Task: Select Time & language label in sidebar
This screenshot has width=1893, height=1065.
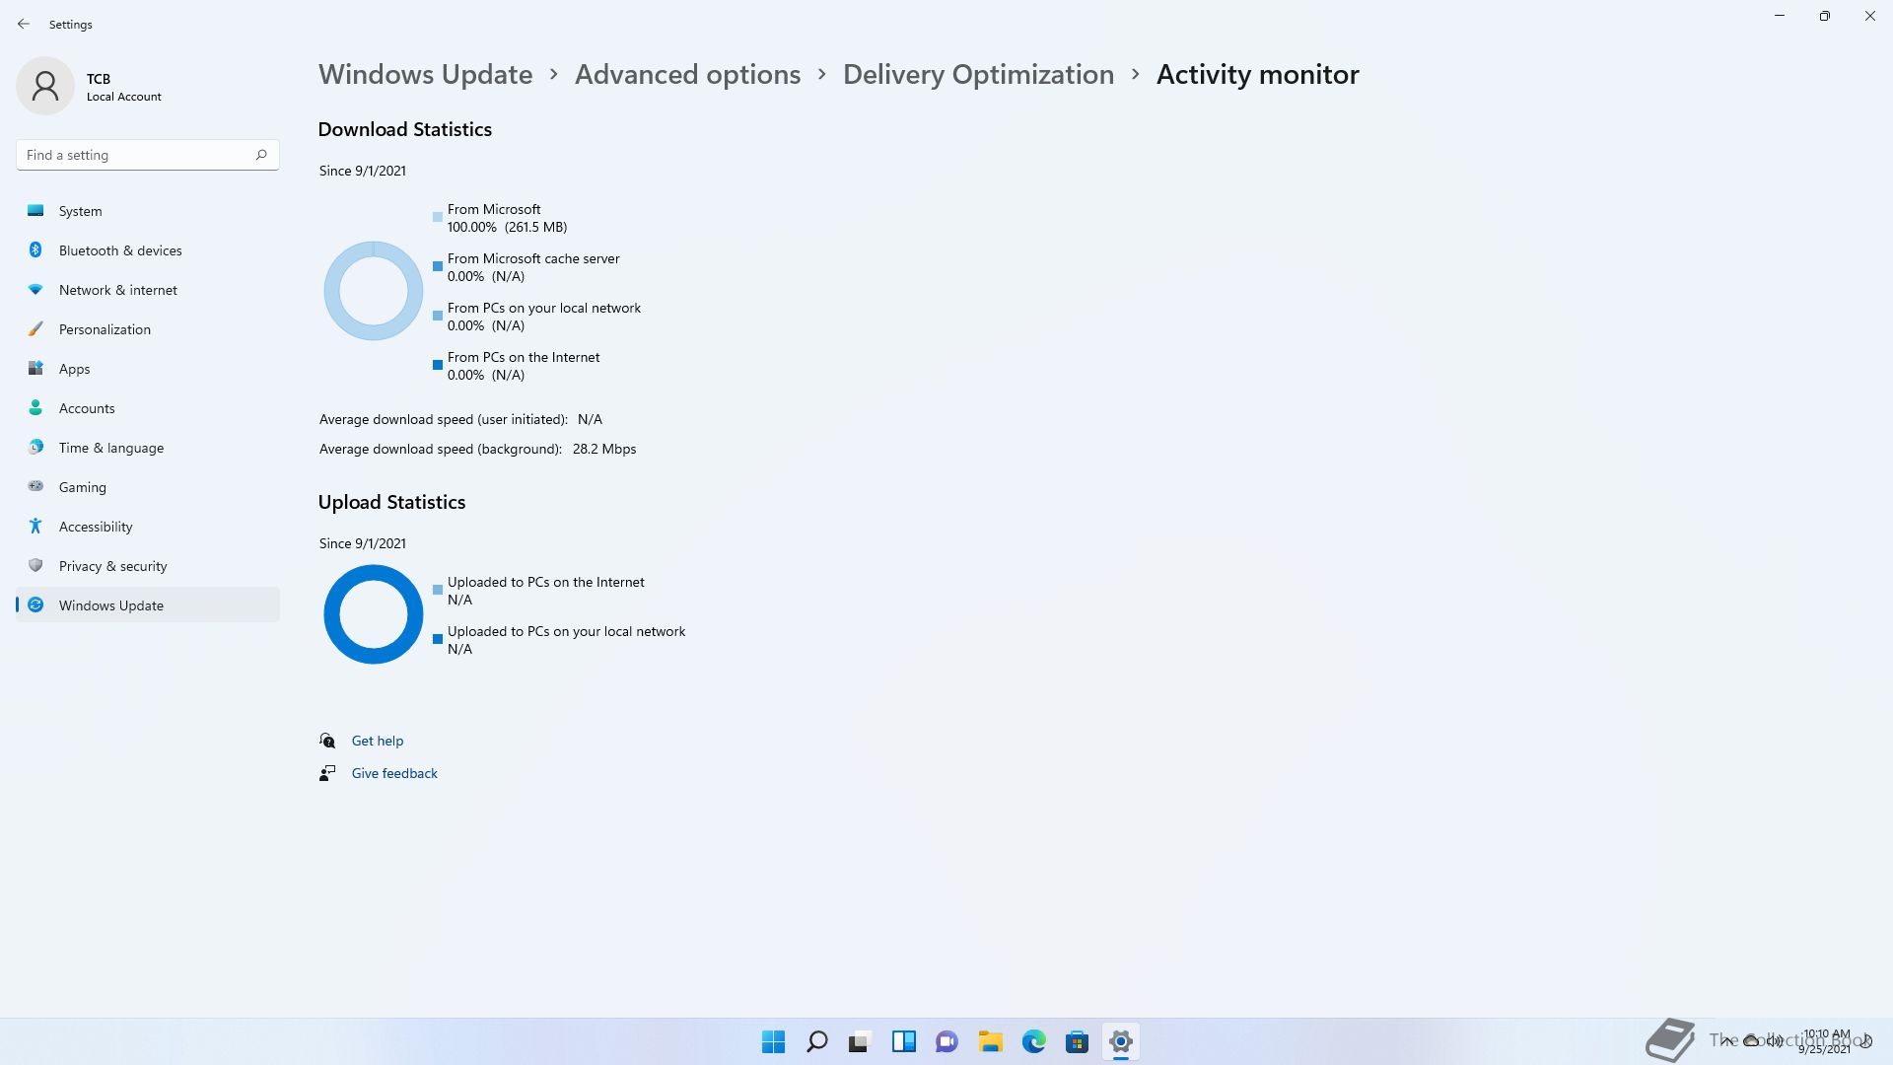Action: click(x=111, y=448)
